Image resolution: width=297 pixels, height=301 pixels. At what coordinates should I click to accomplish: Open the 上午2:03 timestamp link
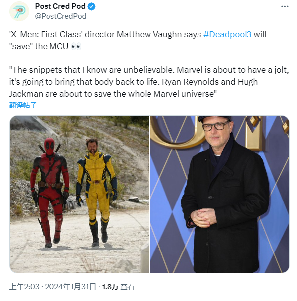[24, 287]
